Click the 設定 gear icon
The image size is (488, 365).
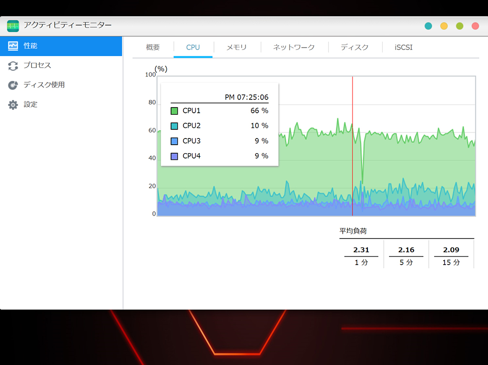(x=13, y=105)
